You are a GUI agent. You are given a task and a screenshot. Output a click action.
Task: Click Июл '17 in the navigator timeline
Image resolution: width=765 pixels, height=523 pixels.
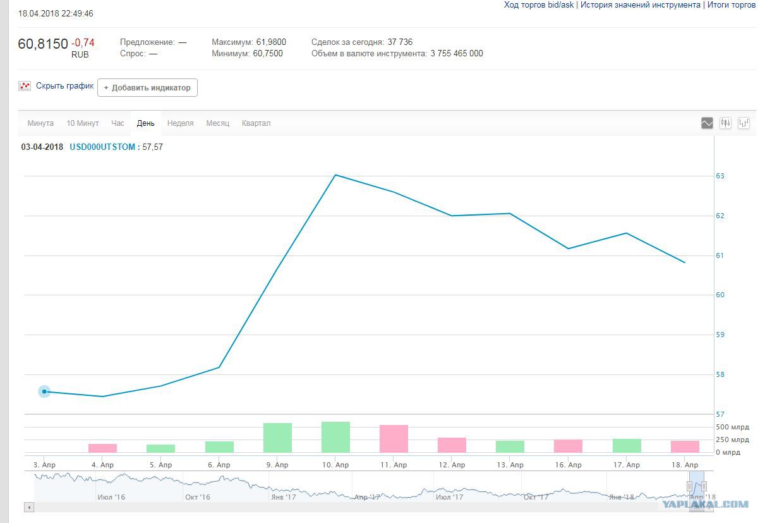coord(449,497)
